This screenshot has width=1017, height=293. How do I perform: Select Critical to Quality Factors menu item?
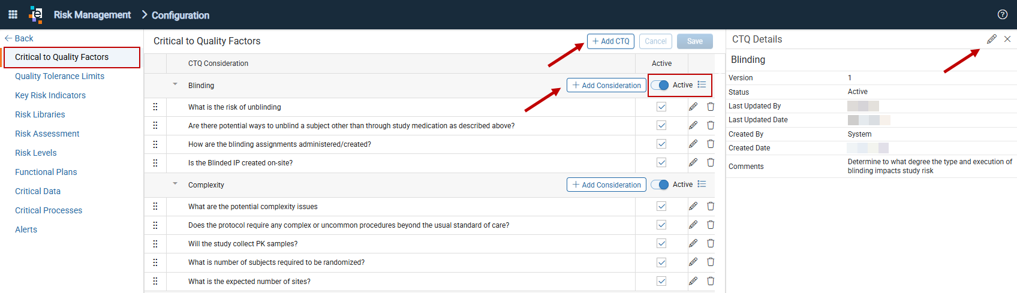[x=62, y=57]
